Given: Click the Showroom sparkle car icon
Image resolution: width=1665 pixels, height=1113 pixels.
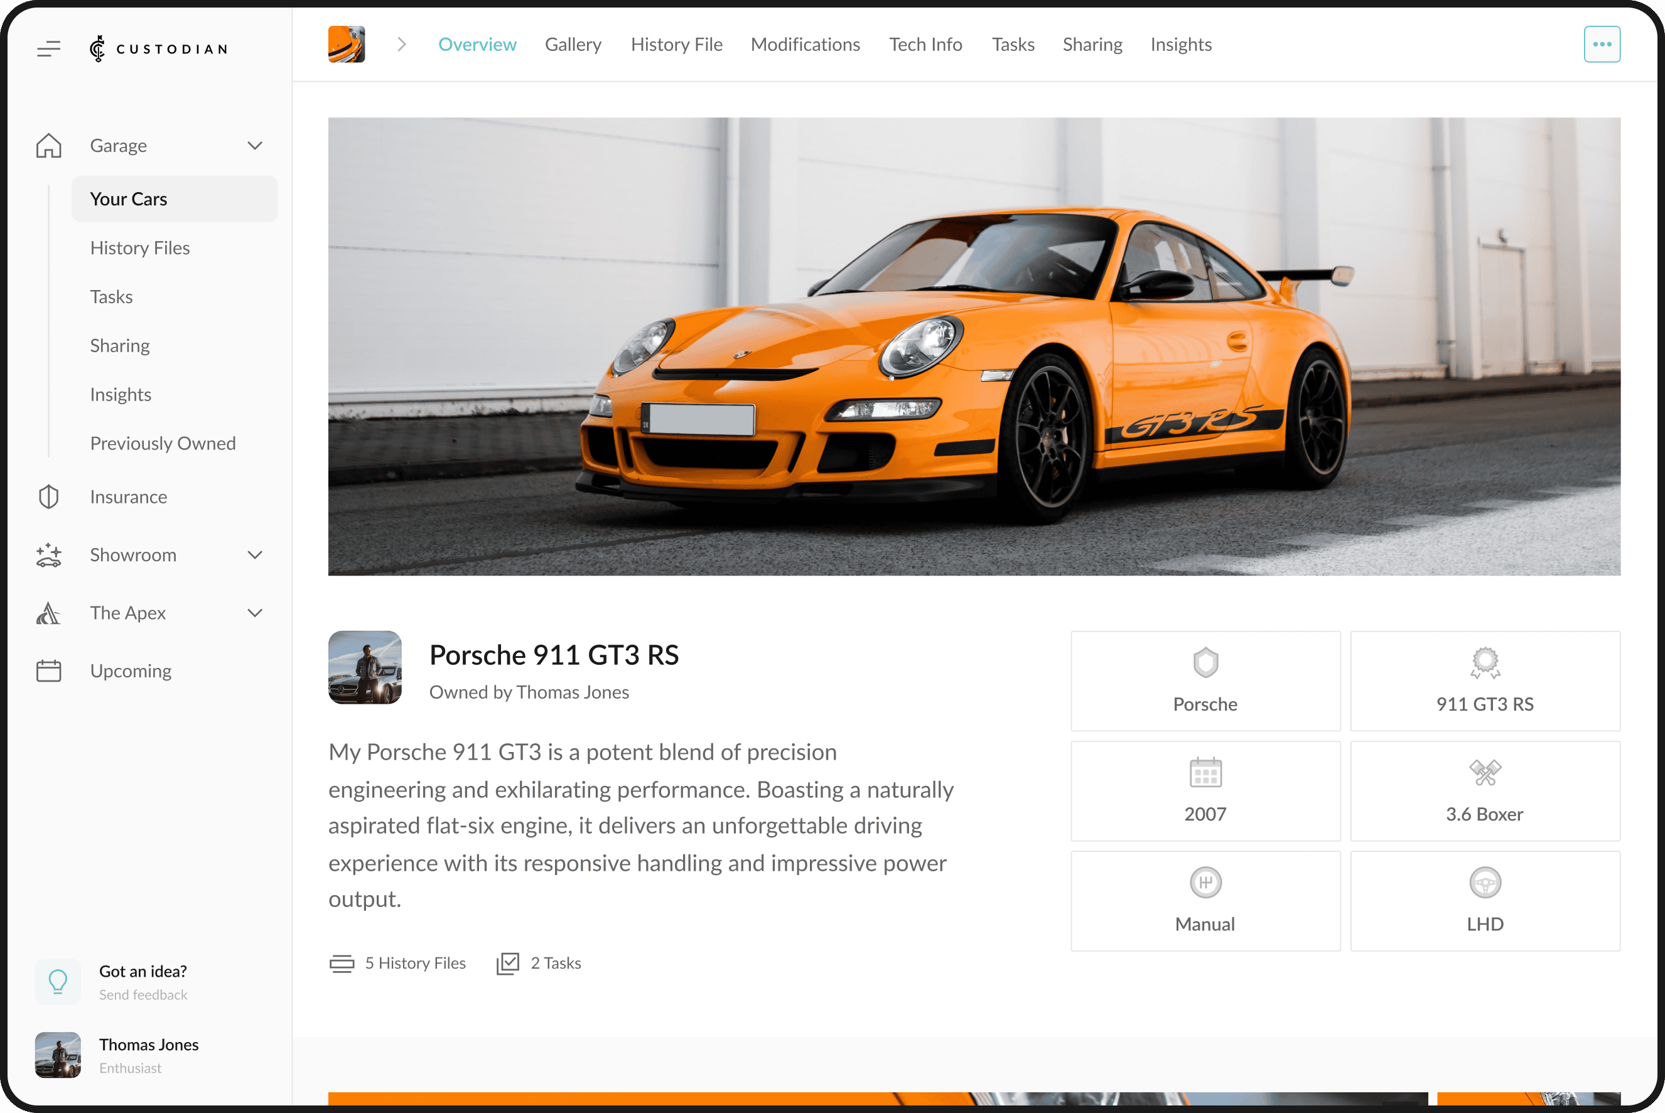Looking at the screenshot, I should tap(49, 555).
